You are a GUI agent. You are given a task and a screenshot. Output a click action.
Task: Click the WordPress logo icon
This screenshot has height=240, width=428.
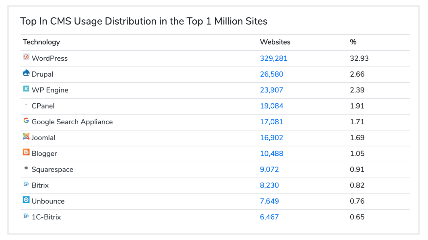tap(26, 57)
